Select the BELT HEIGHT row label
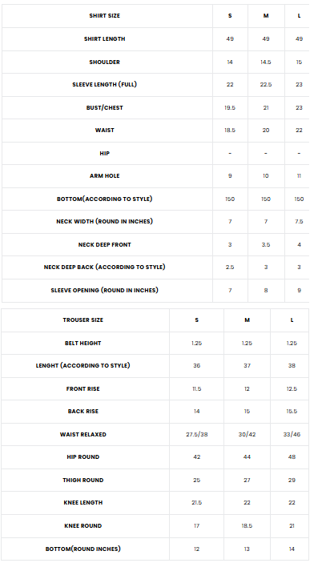 coord(83,344)
